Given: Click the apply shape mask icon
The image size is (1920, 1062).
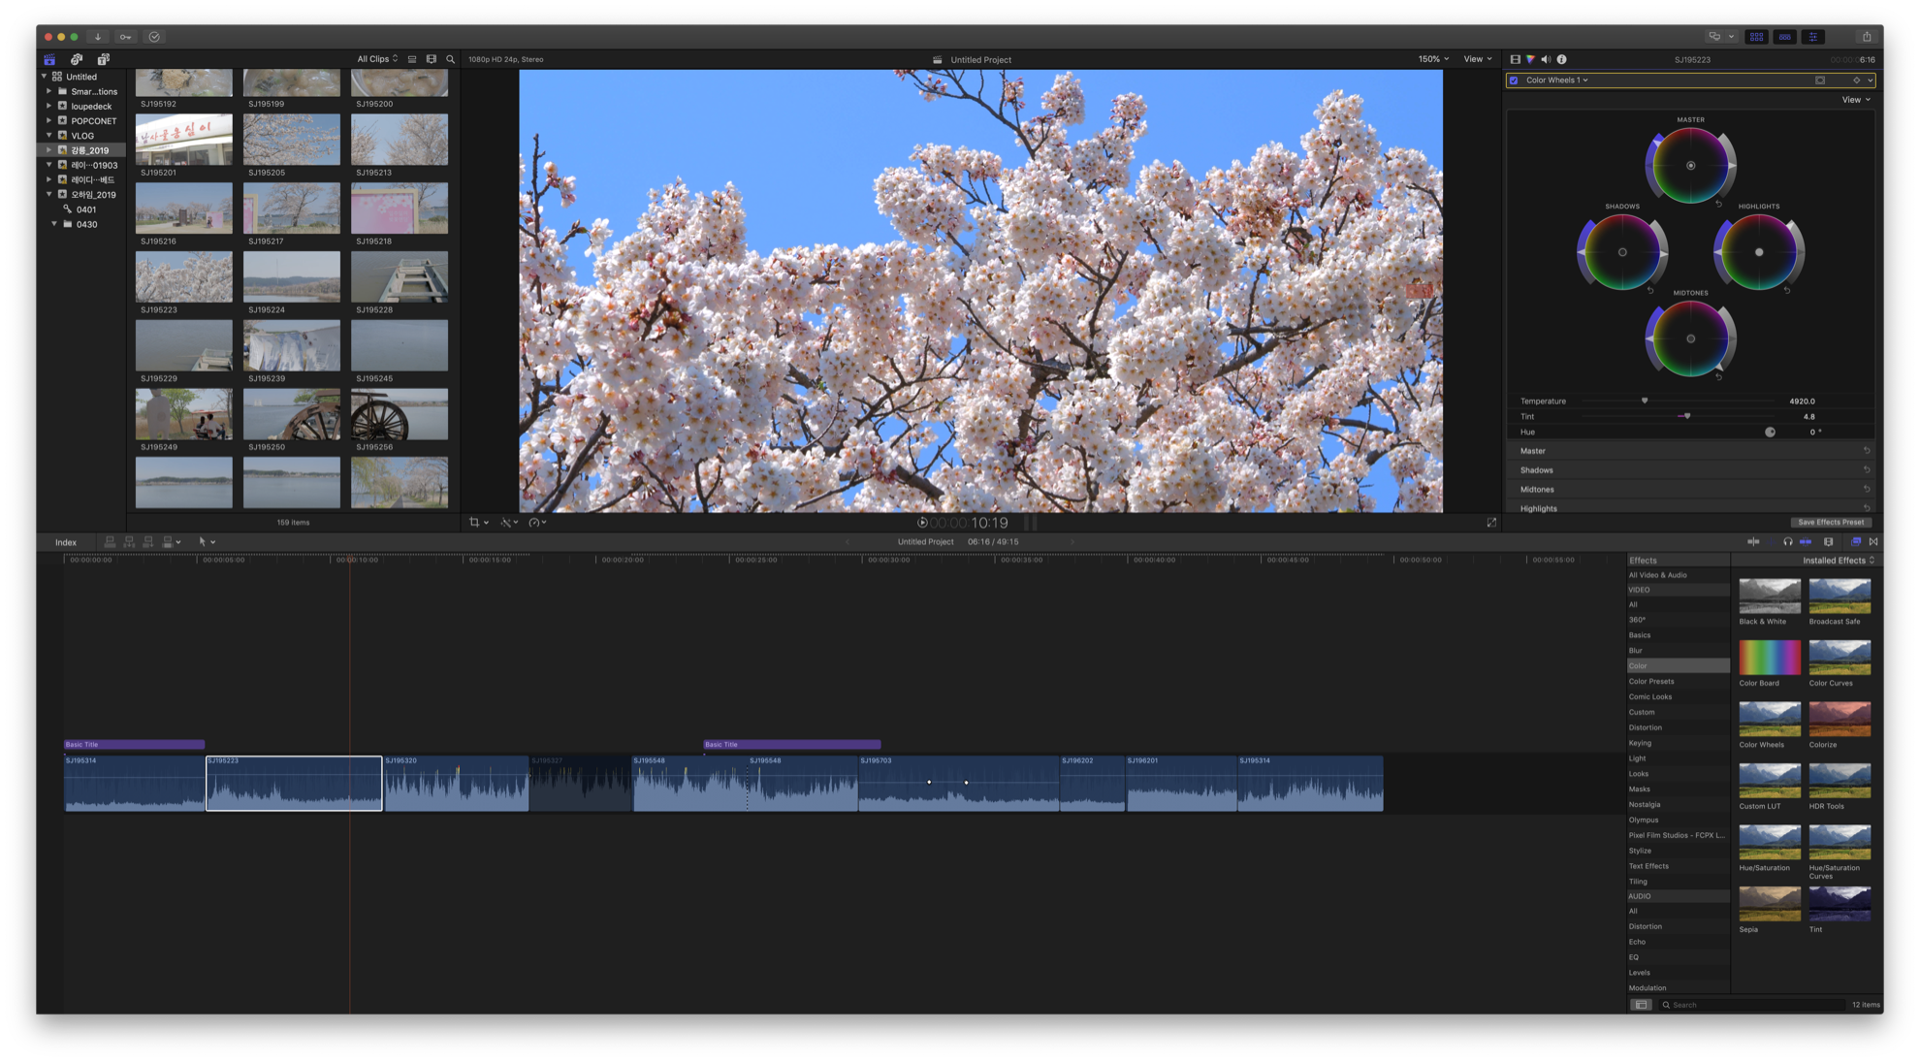Looking at the screenshot, I should (1820, 80).
